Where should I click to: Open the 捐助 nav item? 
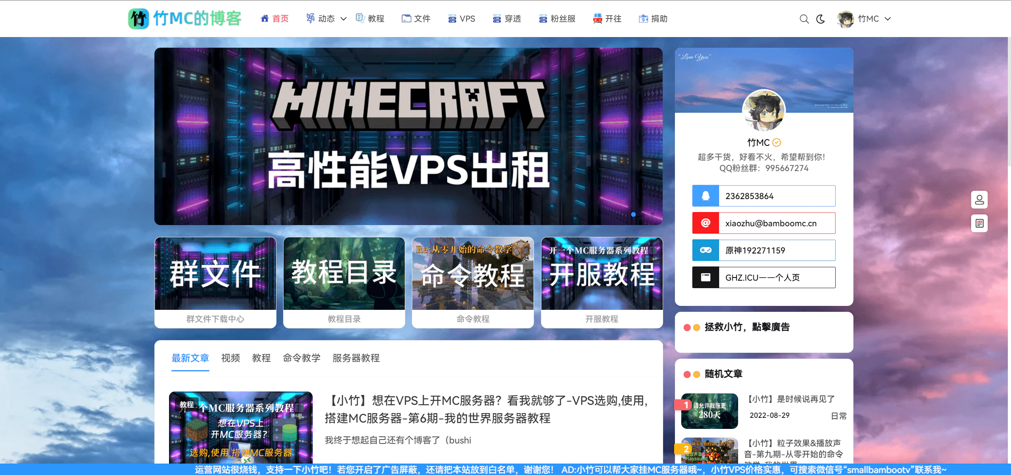point(653,19)
